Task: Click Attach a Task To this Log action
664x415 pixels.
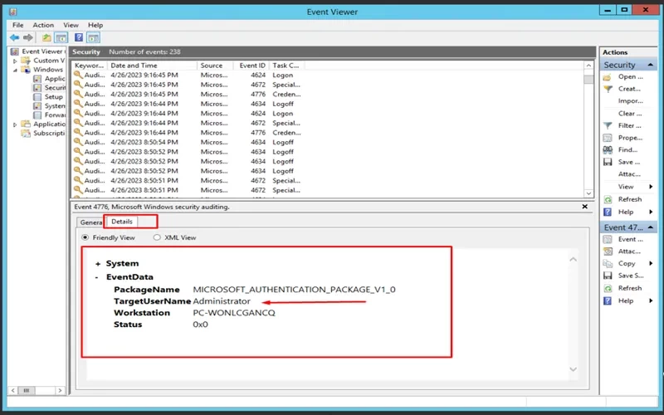Action: click(x=629, y=174)
